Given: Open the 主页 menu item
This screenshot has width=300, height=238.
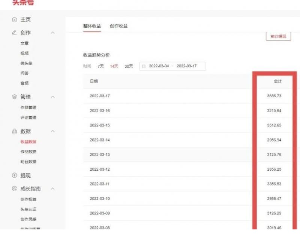Looking at the screenshot, I should pyautogui.click(x=25, y=19).
